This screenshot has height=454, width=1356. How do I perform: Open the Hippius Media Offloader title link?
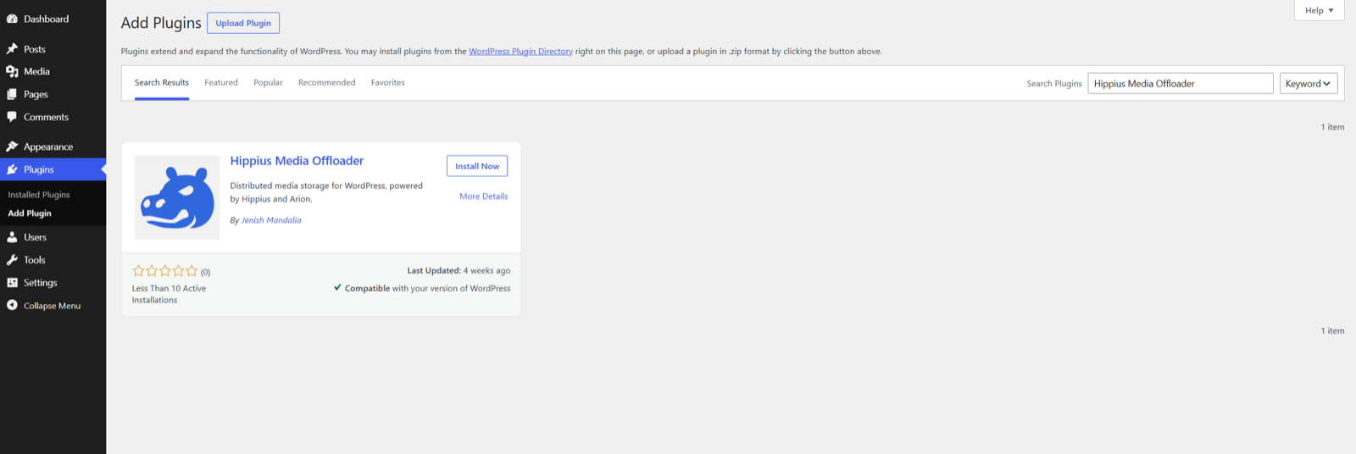tap(297, 161)
